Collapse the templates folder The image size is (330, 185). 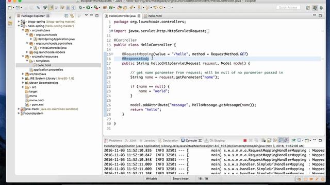[27, 61]
